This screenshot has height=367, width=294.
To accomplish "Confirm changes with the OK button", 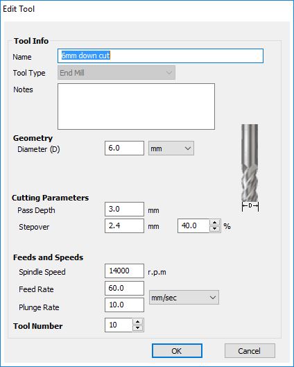I will click(x=177, y=350).
